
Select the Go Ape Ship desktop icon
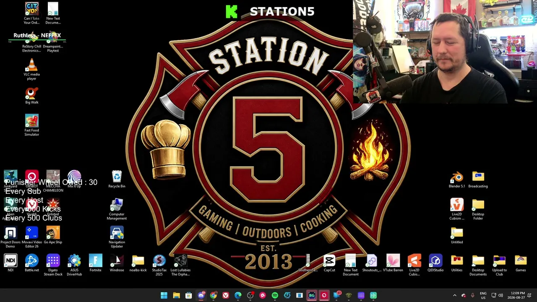coord(53,235)
